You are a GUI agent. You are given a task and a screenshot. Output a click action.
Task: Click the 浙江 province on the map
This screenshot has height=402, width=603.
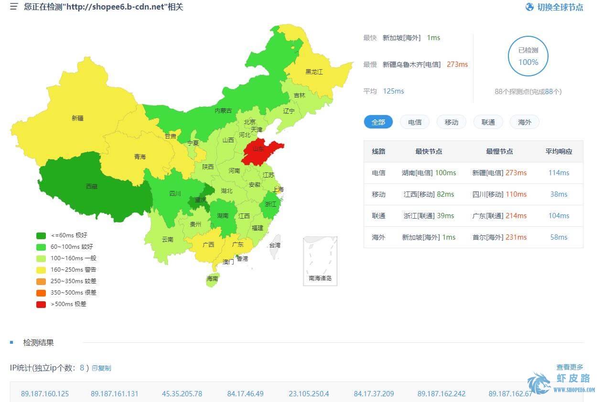coord(270,204)
